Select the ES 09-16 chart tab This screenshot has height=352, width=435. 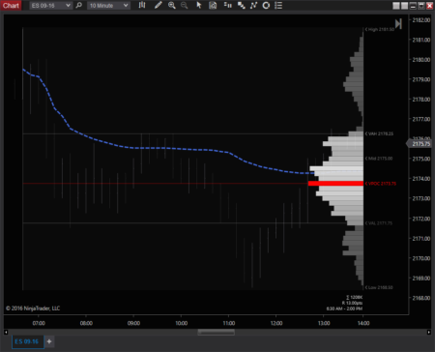27,341
